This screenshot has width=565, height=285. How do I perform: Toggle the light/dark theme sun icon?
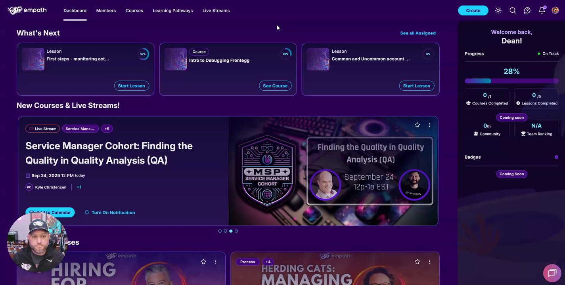click(x=498, y=10)
